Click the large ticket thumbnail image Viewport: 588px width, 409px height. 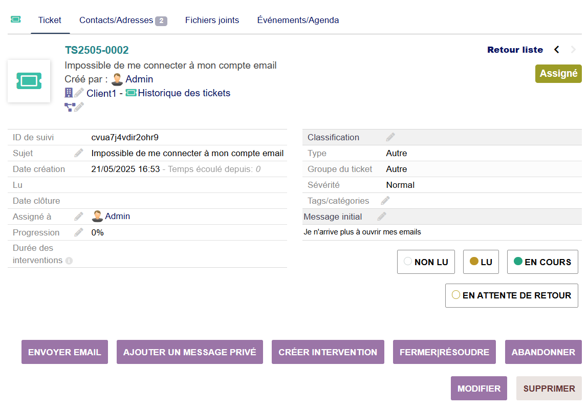tap(29, 81)
